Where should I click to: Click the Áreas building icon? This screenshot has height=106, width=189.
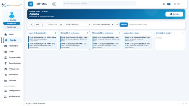[x=6, y=52]
